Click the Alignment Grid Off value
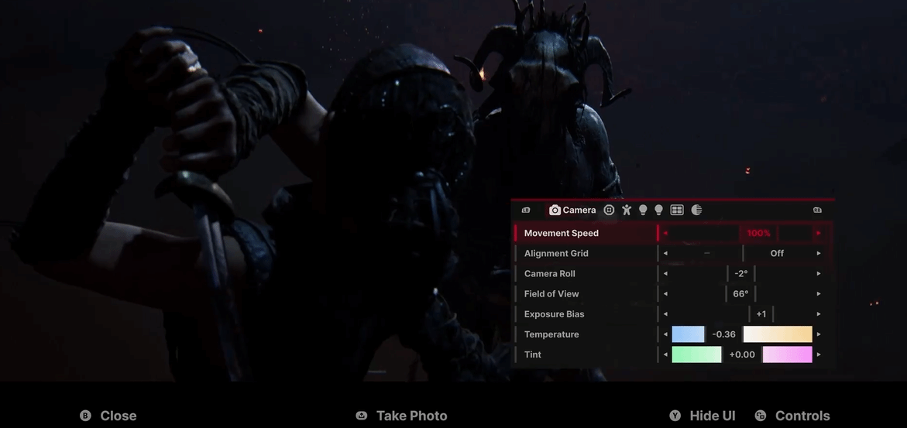This screenshot has width=907, height=428. 777,253
